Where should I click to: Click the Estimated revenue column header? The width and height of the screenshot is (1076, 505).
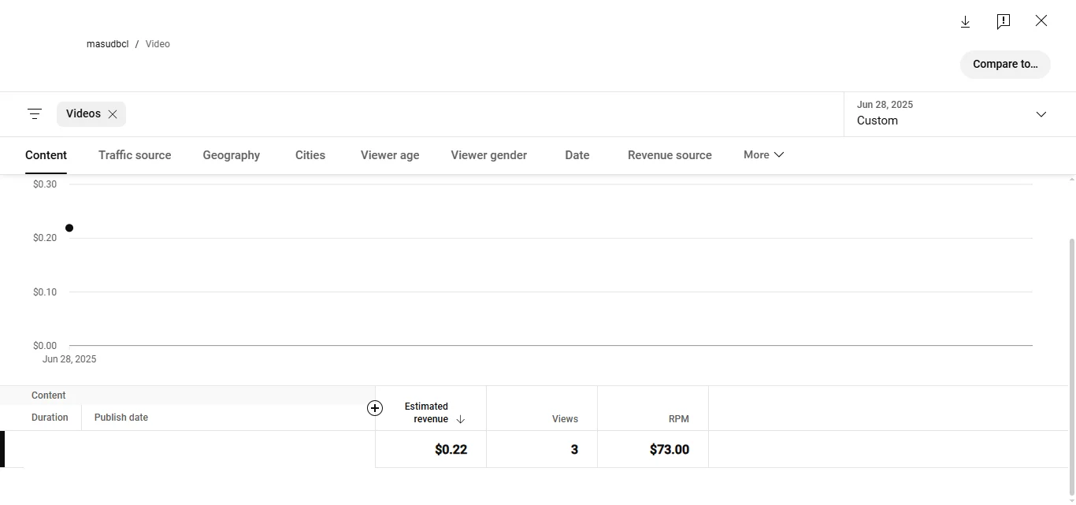click(426, 413)
